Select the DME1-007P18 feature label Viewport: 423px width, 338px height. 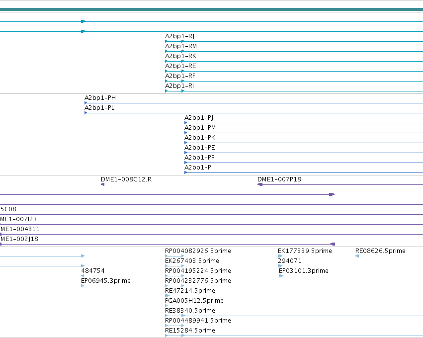coord(279,179)
